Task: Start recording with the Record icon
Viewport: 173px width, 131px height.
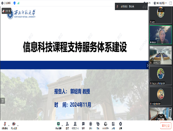Action: point(91,124)
